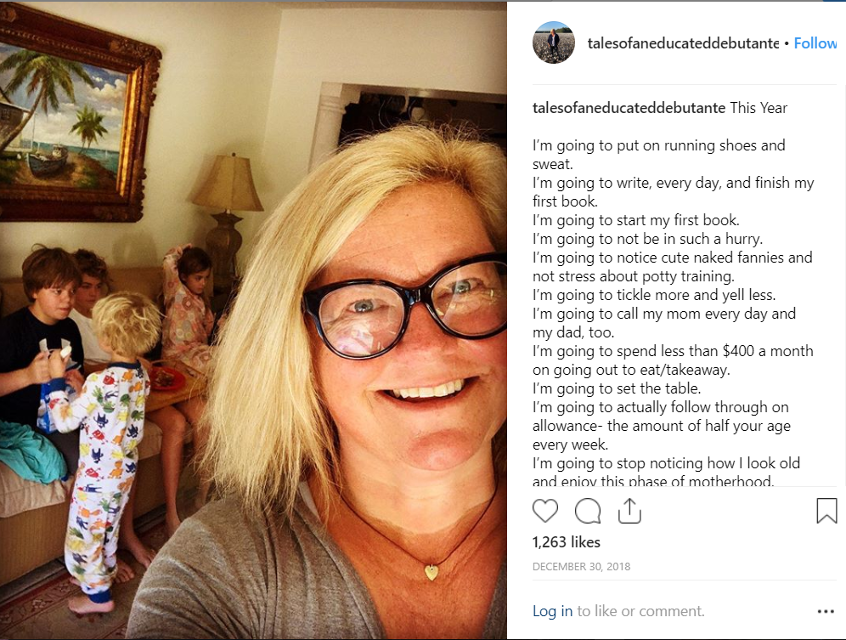Follow the talesofaneducateddebutante account
Screen dimensions: 846x640
(x=815, y=43)
